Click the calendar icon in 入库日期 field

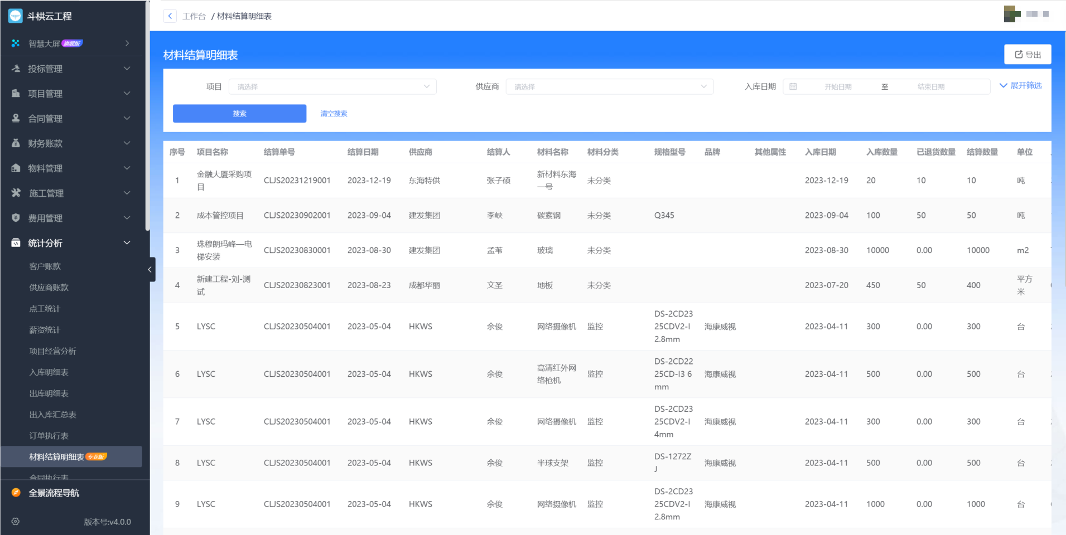[x=793, y=87]
